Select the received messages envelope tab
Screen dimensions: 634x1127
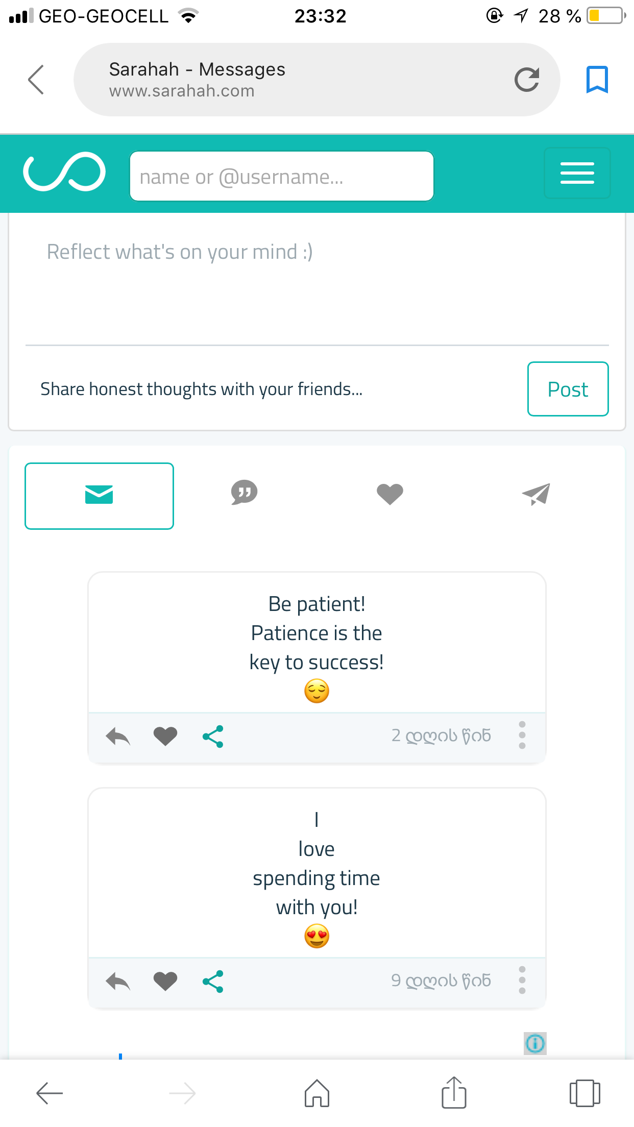99,496
